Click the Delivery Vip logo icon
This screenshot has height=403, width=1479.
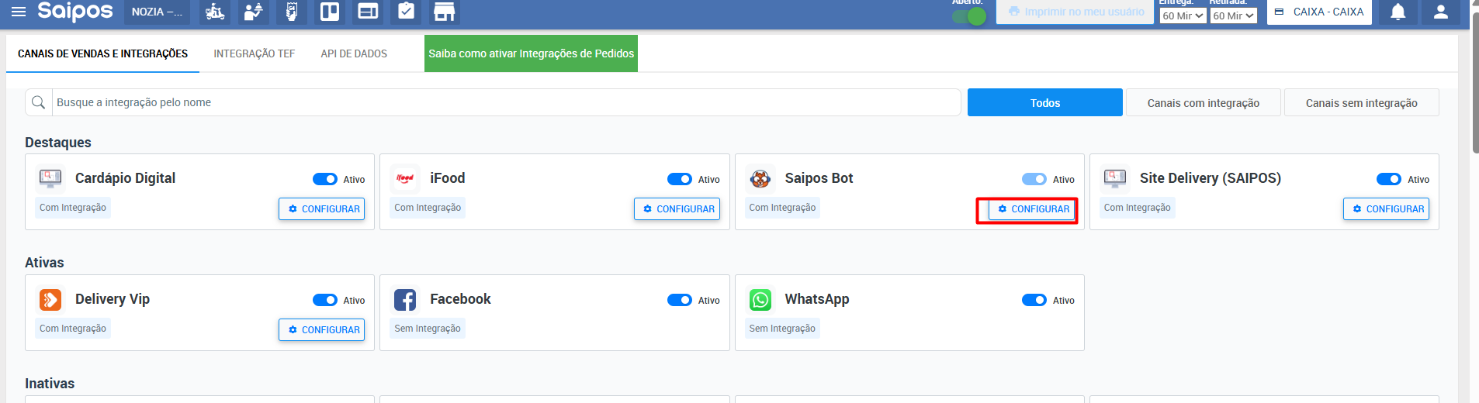point(50,300)
